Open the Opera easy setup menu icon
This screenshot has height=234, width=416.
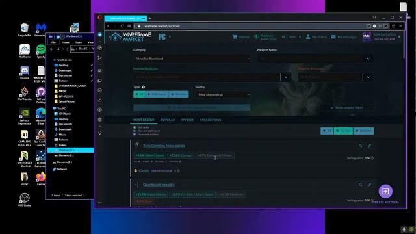click(x=400, y=26)
